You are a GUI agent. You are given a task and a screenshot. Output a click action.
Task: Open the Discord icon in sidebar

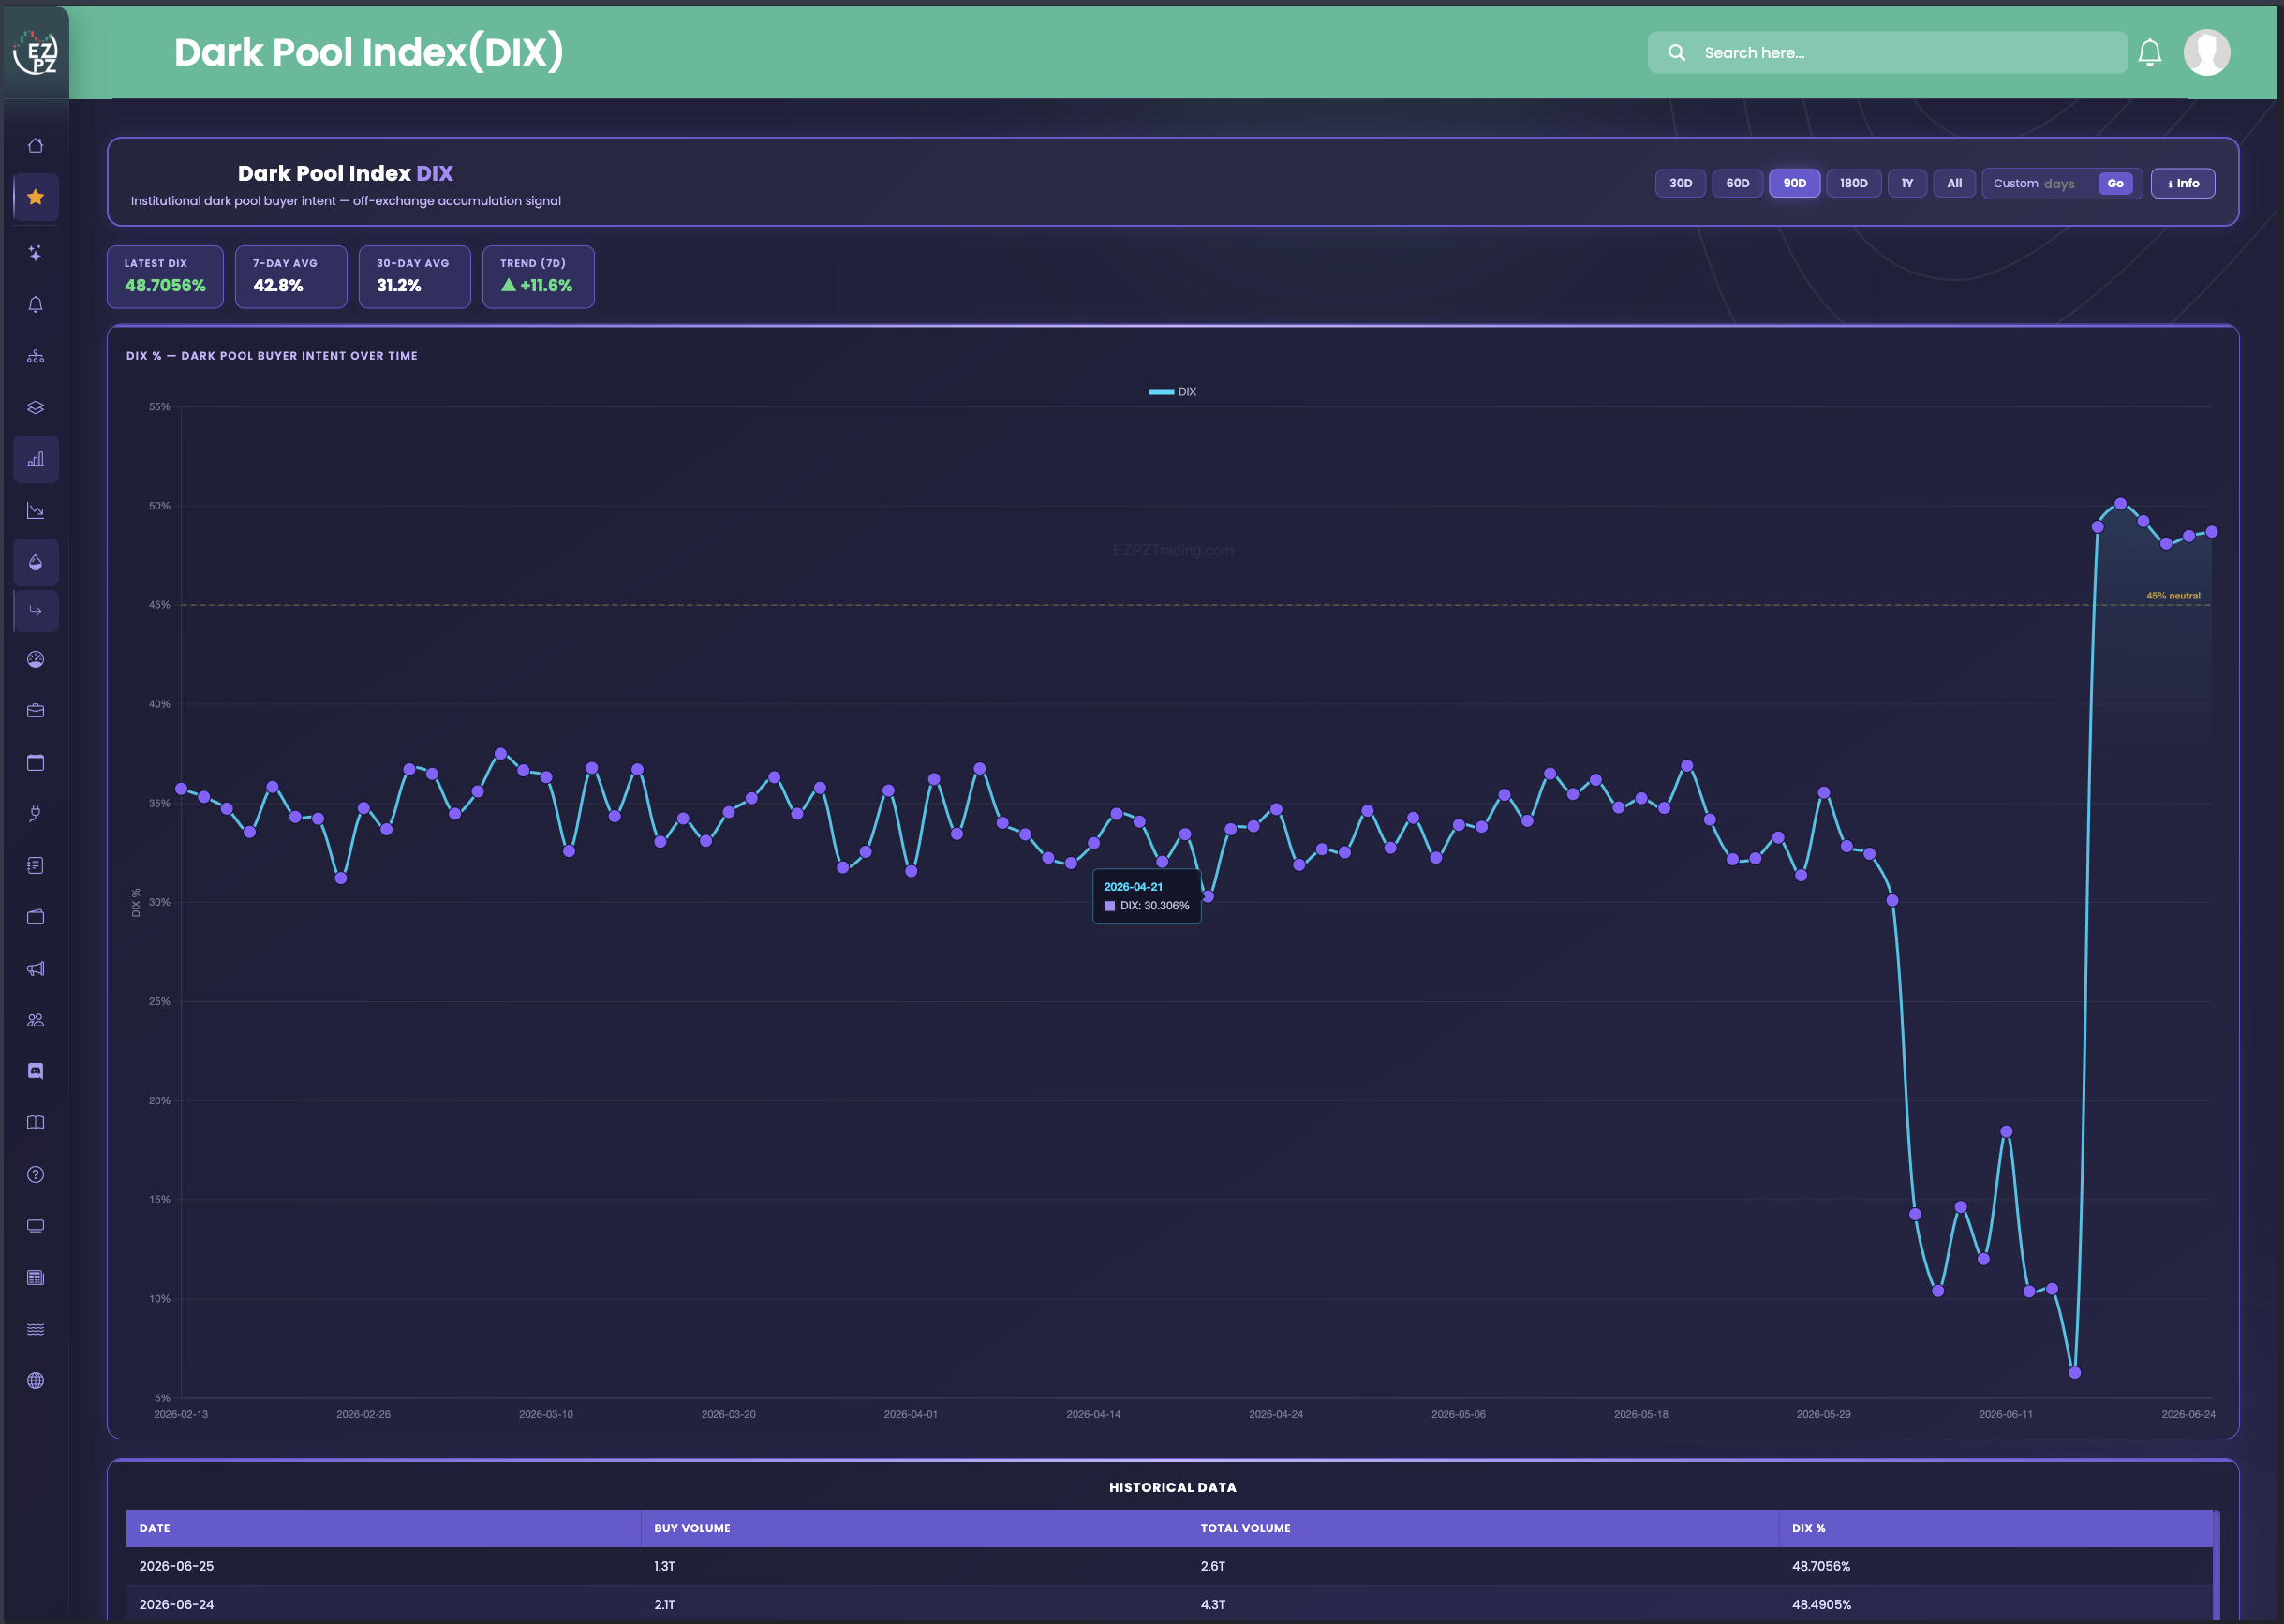36,1071
